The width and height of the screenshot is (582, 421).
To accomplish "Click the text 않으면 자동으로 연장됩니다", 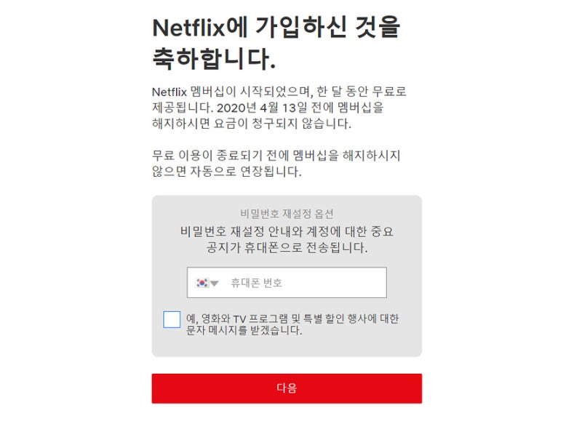I will tap(227, 172).
